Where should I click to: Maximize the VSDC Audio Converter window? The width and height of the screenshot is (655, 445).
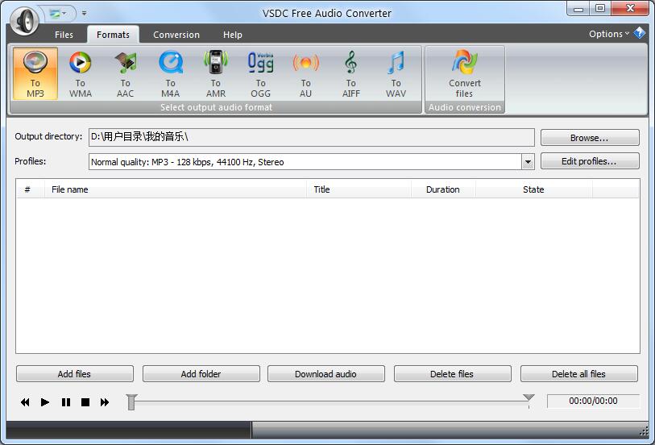(600, 8)
